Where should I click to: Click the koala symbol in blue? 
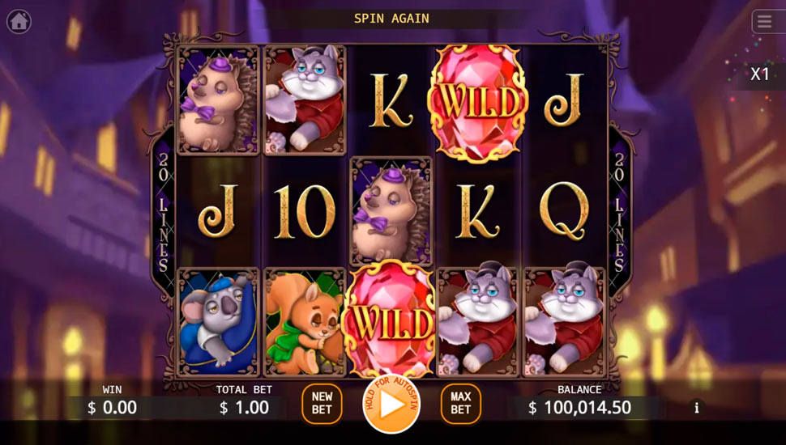coord(219,322)
